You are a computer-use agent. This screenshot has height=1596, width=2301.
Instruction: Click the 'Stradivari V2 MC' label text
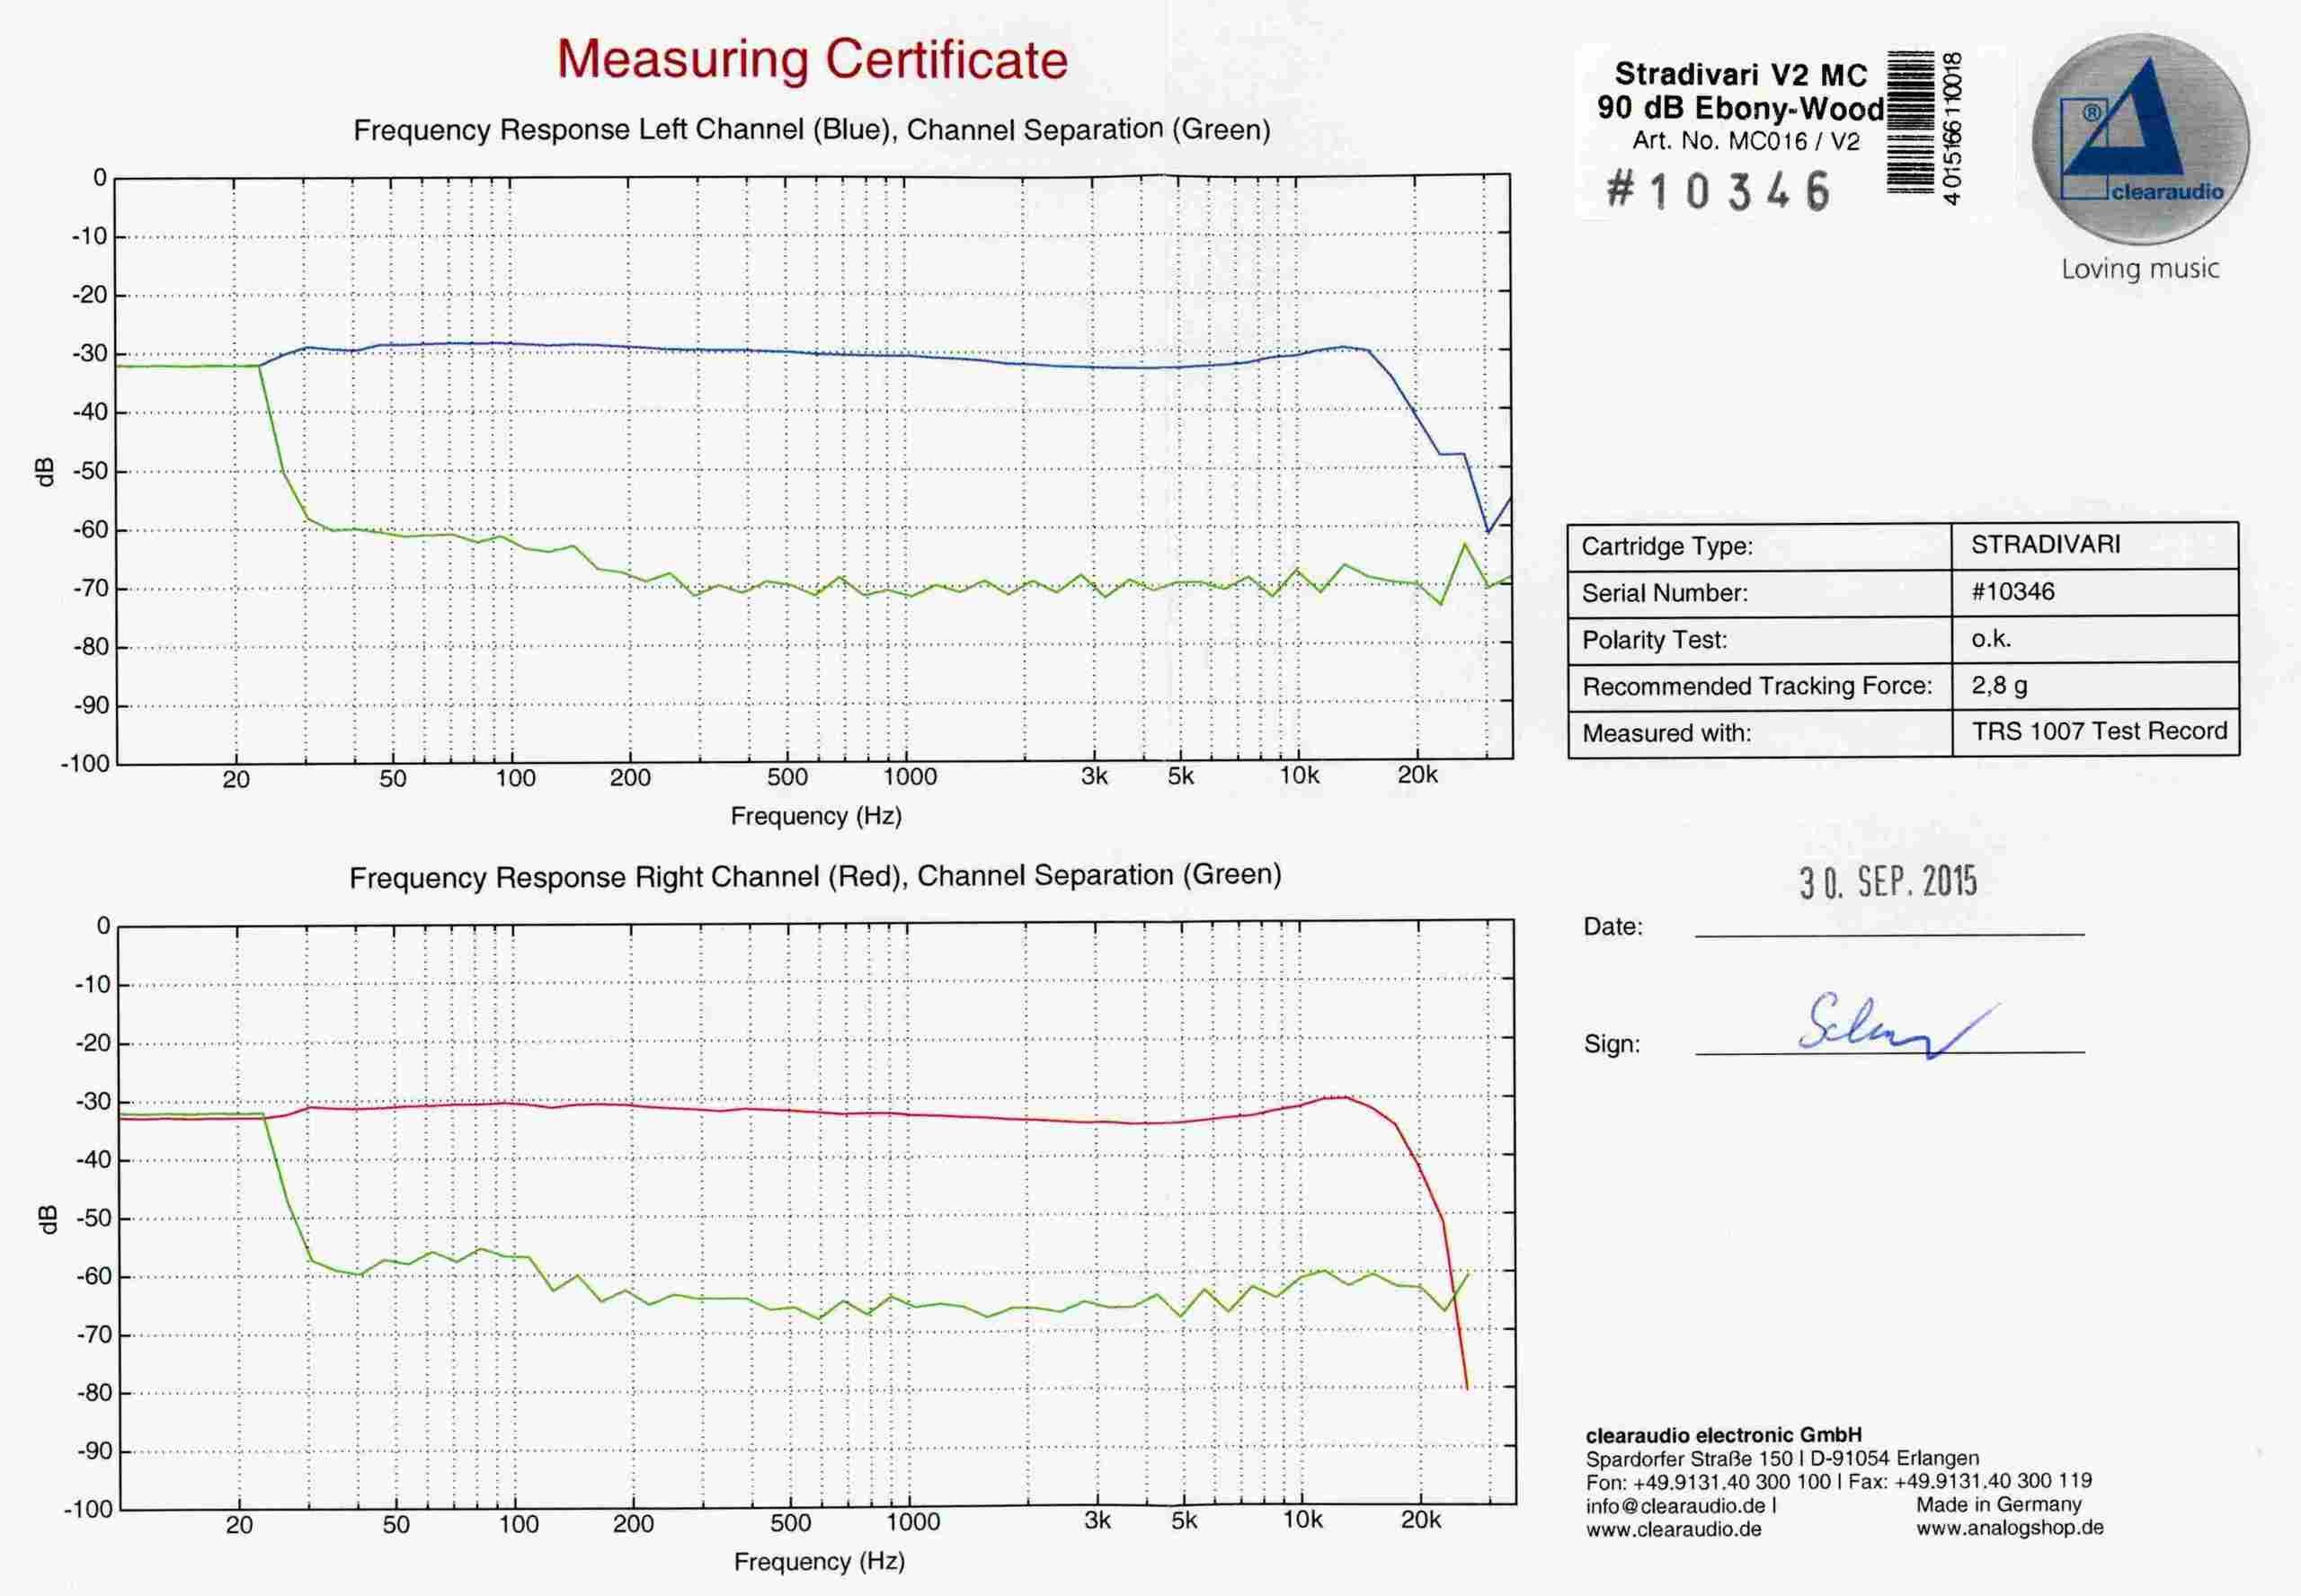1741,75
